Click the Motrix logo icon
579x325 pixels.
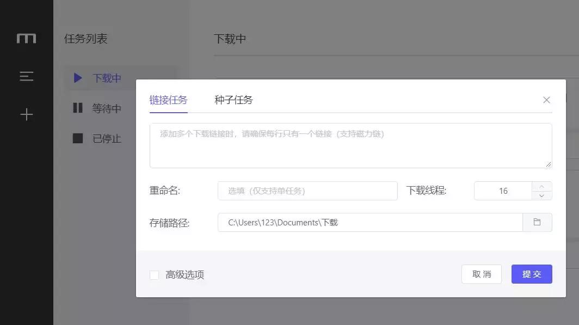tap(26, 38)
